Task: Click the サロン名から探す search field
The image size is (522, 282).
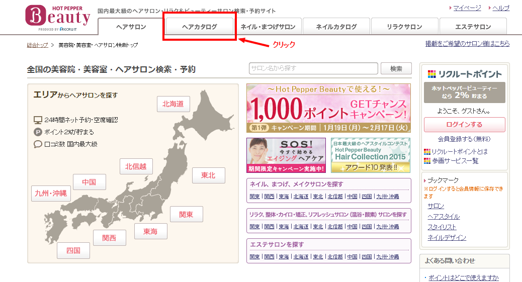Action: coord(313,68)
